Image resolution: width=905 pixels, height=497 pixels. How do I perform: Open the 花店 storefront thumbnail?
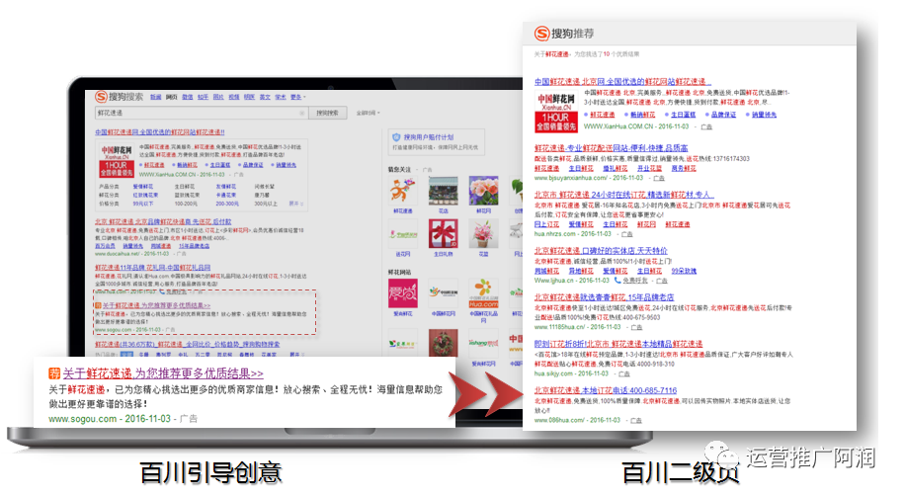tap(444, 191)
